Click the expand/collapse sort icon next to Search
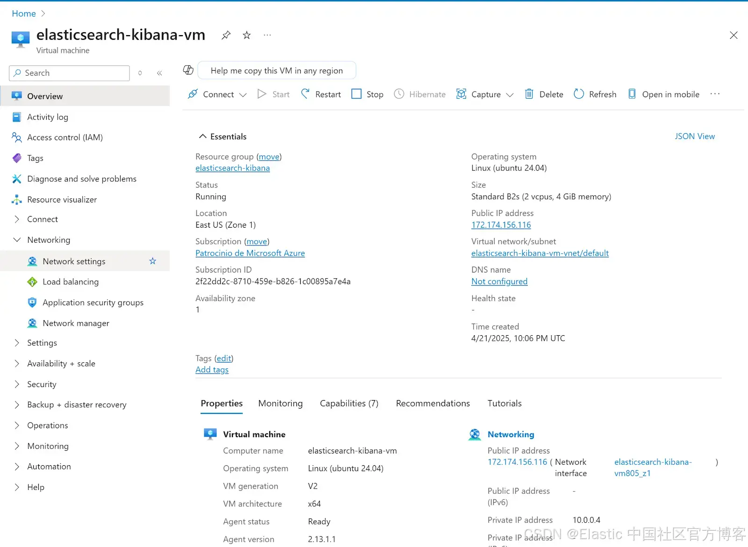The image size is (748, 547). tap(140, 73)
